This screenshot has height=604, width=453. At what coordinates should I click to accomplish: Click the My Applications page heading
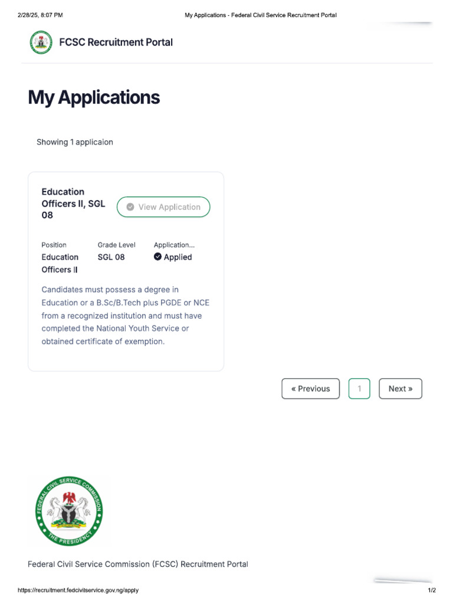coord(94,97)
